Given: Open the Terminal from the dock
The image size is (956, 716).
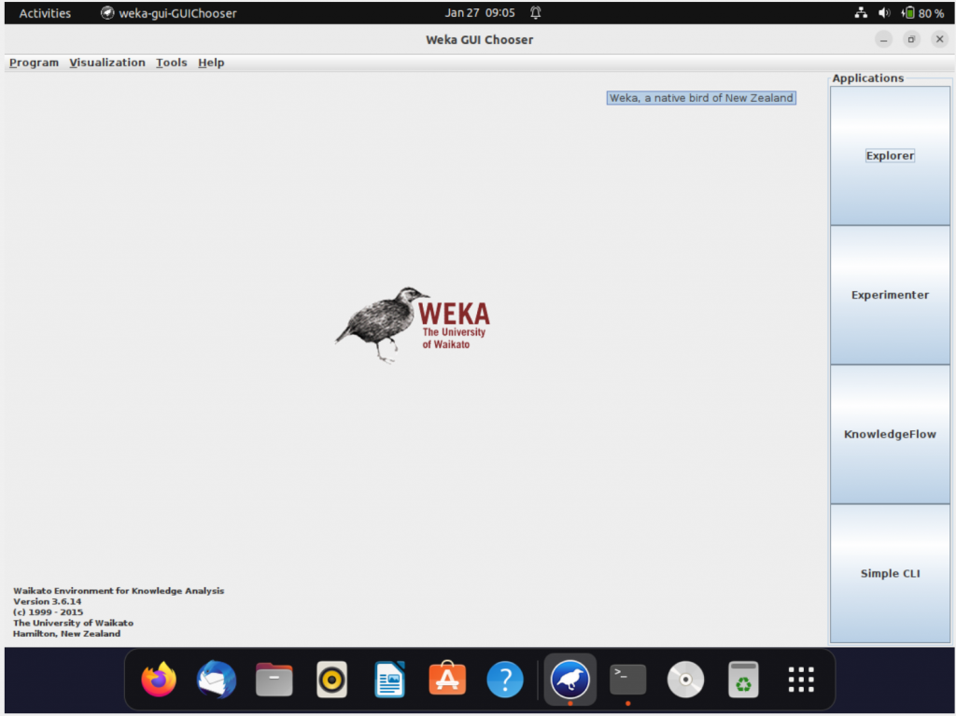Looking at the screenshot, I should click(628, 679).
